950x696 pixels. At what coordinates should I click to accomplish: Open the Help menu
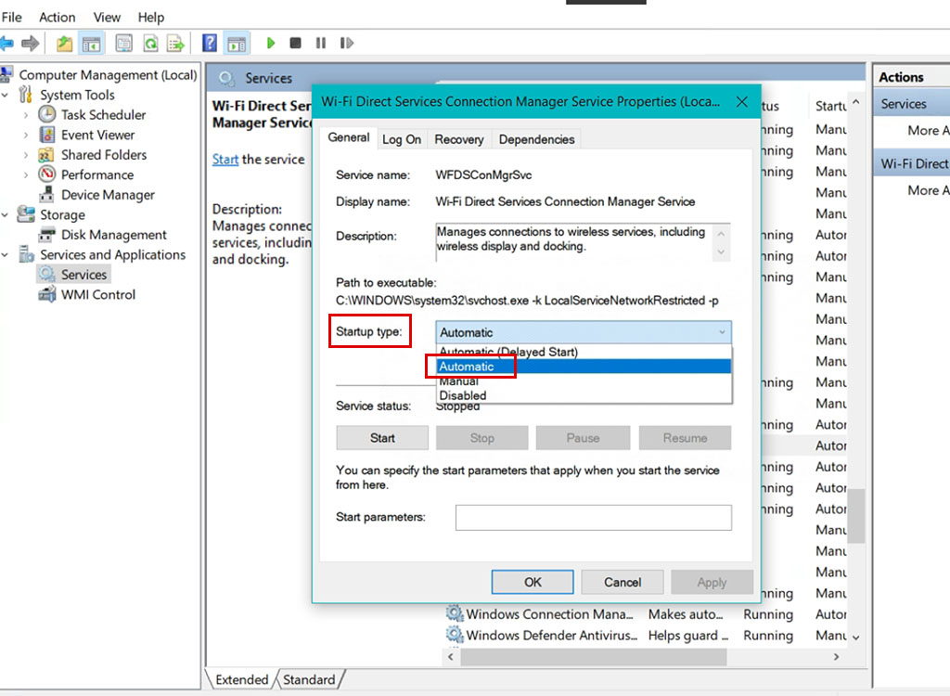coord(151,17)
